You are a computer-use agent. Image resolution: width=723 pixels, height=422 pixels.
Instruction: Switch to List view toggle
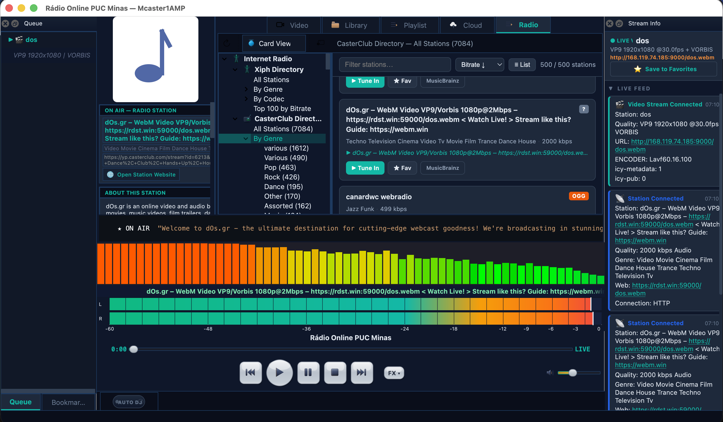[522, 64]
